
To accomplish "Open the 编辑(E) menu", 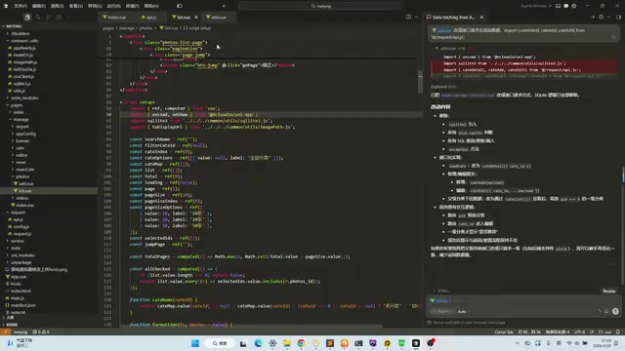I will 39,6.
